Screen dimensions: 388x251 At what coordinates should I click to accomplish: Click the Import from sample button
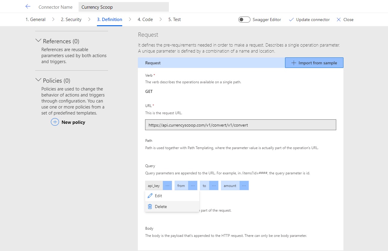314,63
